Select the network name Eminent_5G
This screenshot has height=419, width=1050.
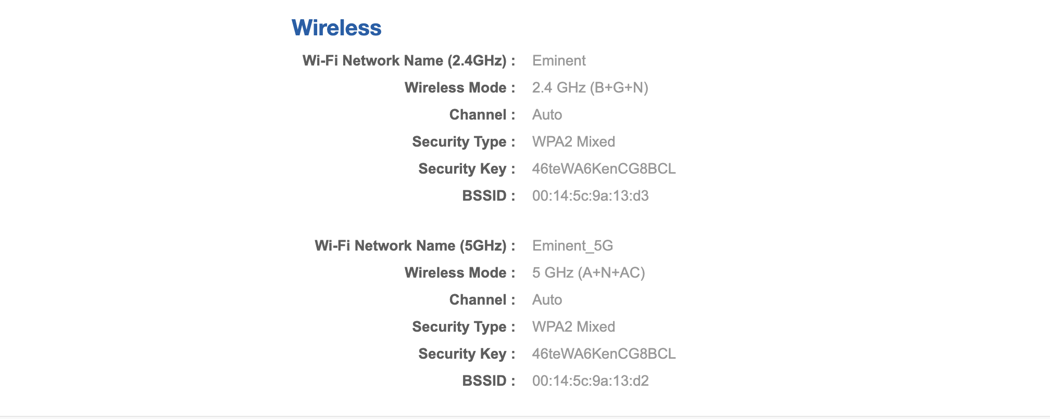572,246
